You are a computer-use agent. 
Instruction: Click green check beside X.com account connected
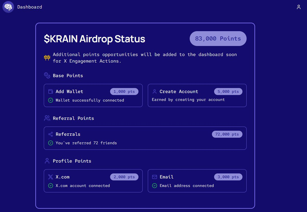pyautogui.click(x=50, y=186)
